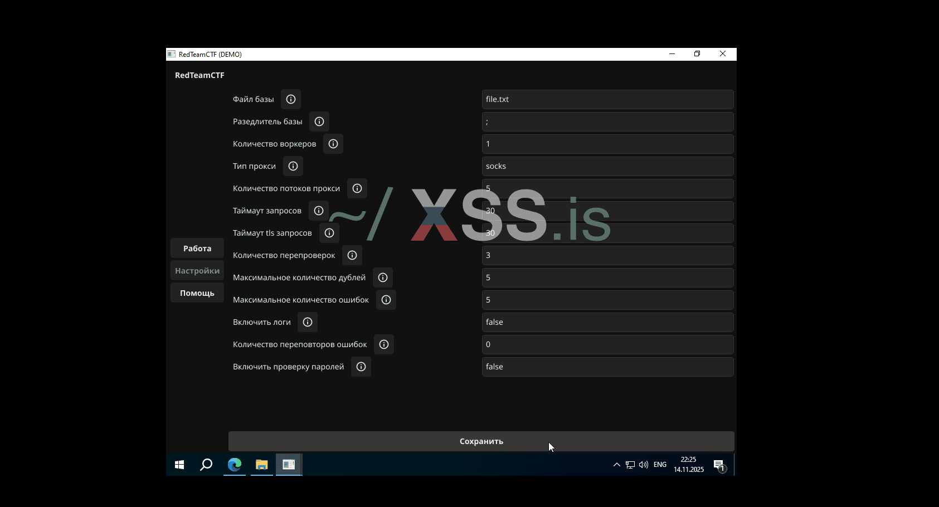Click the ENG language indicator
This screenshot has width=939, height=507.
[660, 465]
